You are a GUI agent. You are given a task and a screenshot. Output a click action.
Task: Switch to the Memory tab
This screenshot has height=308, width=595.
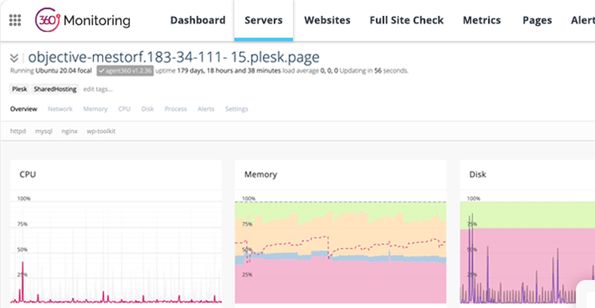point(95,109)
